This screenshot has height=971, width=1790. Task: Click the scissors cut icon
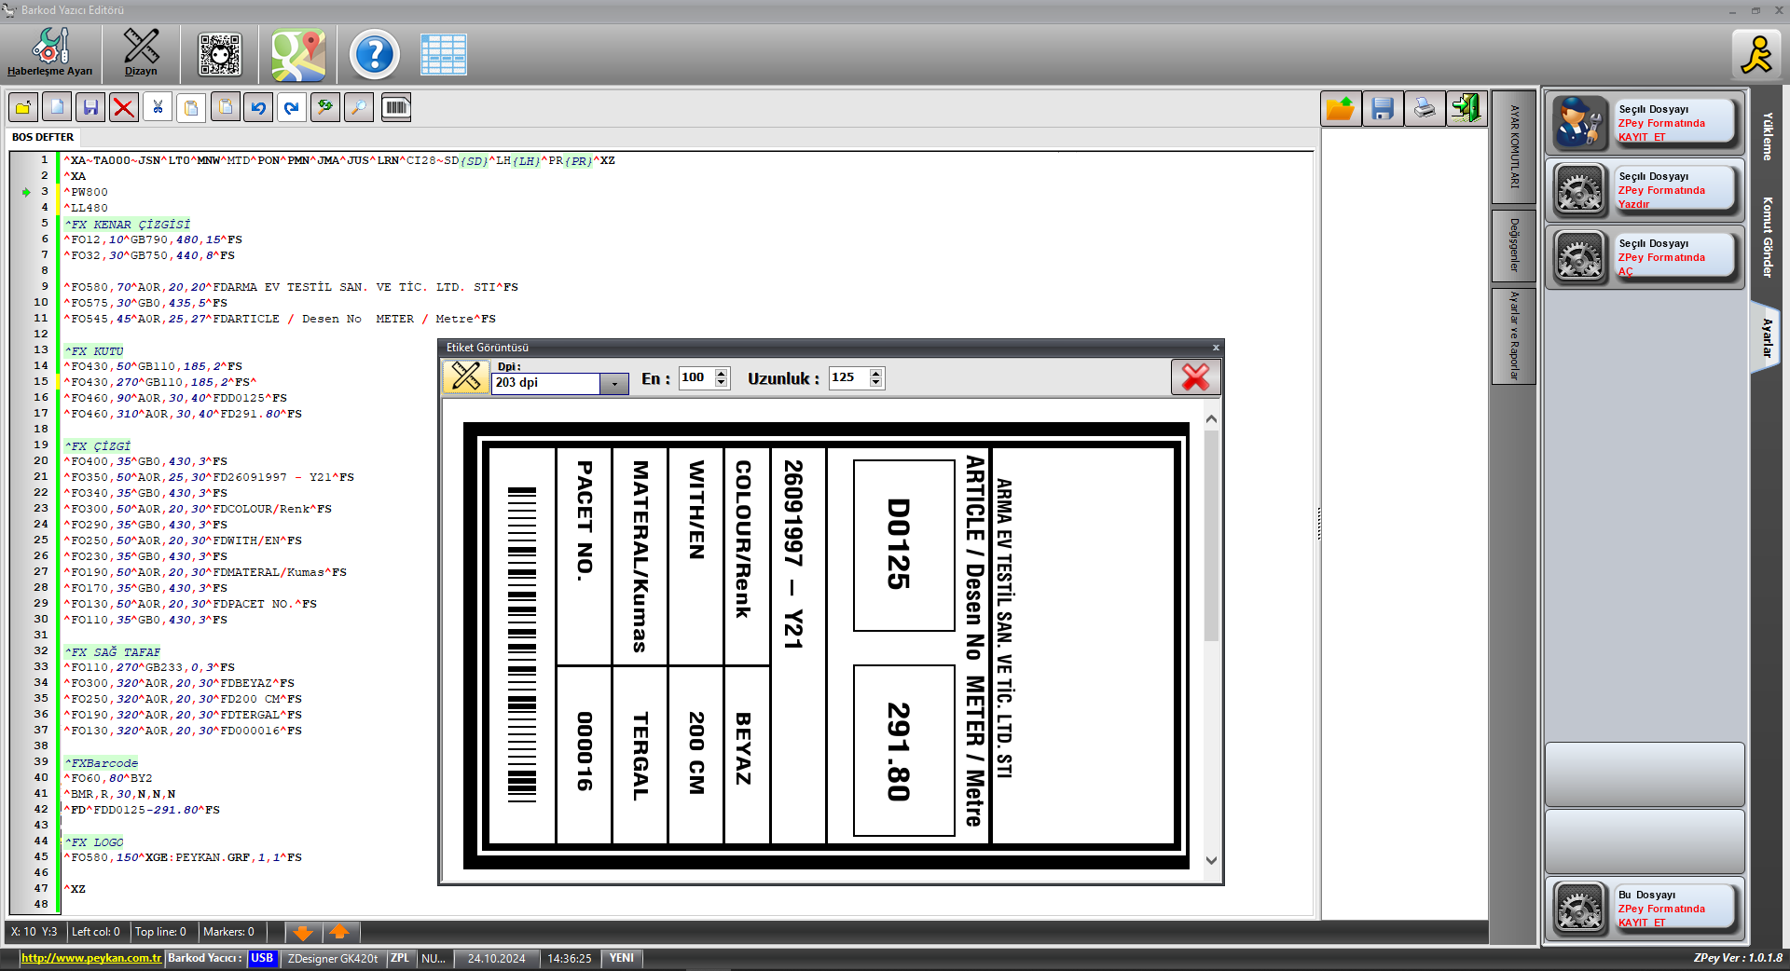pyautogui.click(x=158, y=108)
